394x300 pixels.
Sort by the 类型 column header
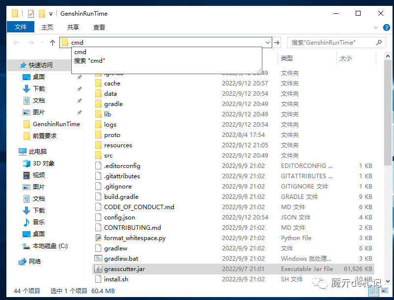click(x=287, y=58)
